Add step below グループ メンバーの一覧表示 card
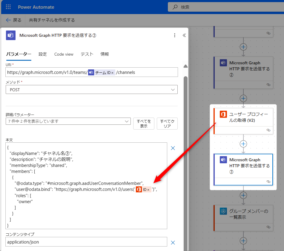The image size is (284, 251). pyautogui.click(x=243, y=241)
